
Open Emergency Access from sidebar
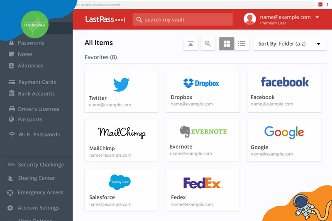click(x=40, y=192)
